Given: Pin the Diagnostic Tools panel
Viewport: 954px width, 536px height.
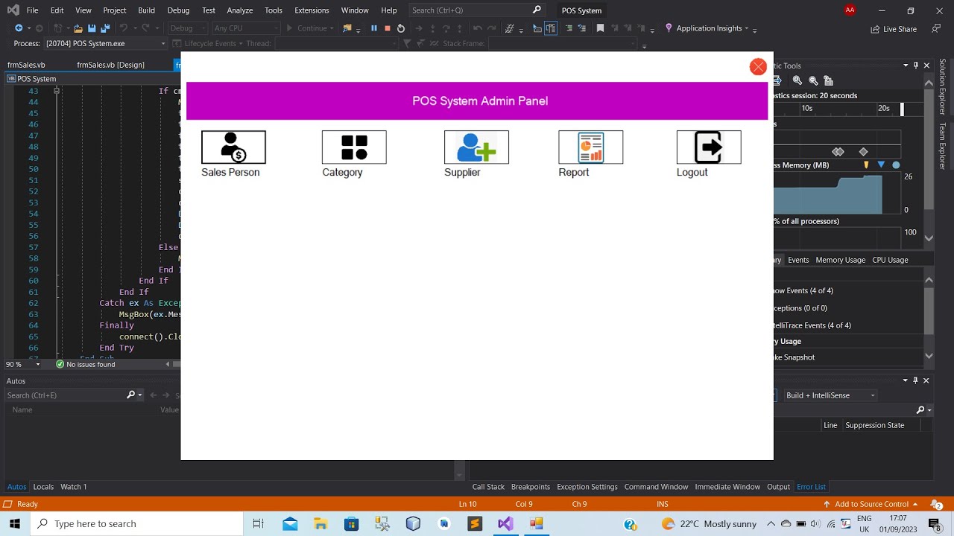Looking at the screenshot, I should pyautogui.click(x=917, y=66).
